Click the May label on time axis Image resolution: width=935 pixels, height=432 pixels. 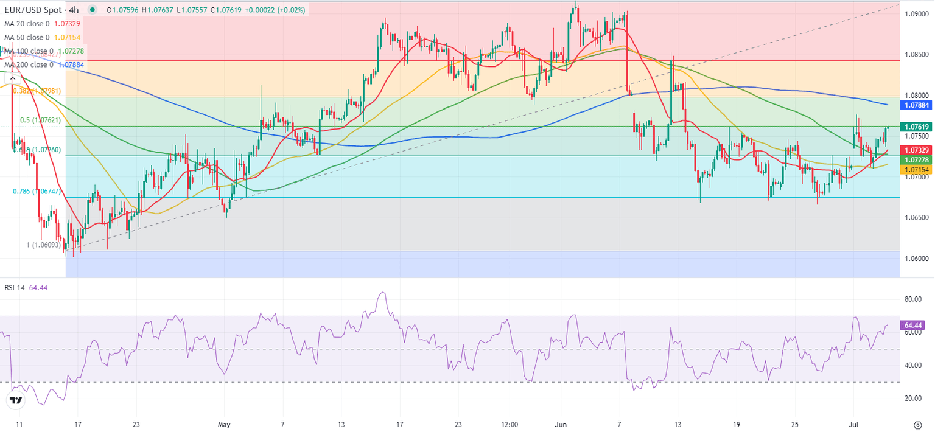(225, 424)
